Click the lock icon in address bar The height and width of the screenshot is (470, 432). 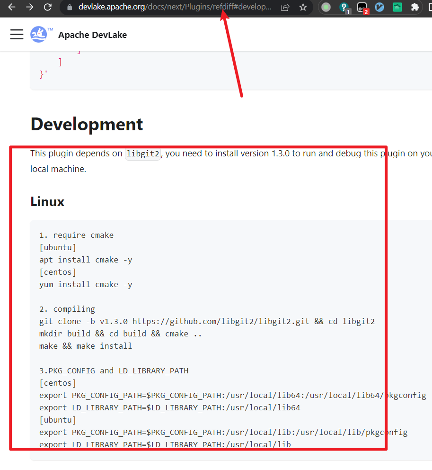[x=70, y=7]
